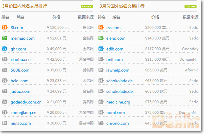
Task: Click the 07 rank badge beside juduo.com
Action: point(5,91)
